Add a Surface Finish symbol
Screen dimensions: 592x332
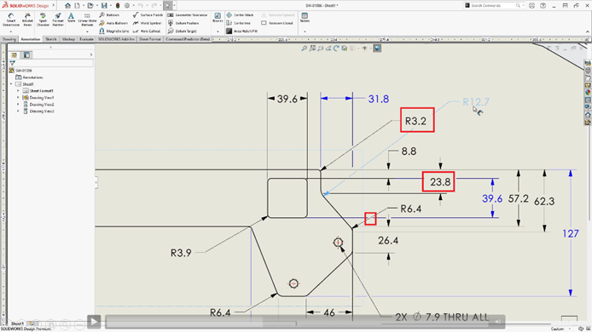pyautogui.click(x=148, y=14)
